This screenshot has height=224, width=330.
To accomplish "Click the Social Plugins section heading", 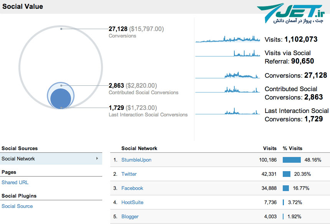I will [x=19, y=196].
